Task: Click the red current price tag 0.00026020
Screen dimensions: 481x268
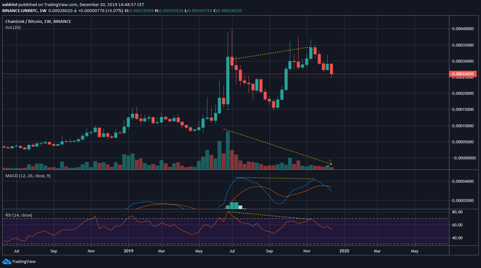Action: pos(462,74)
